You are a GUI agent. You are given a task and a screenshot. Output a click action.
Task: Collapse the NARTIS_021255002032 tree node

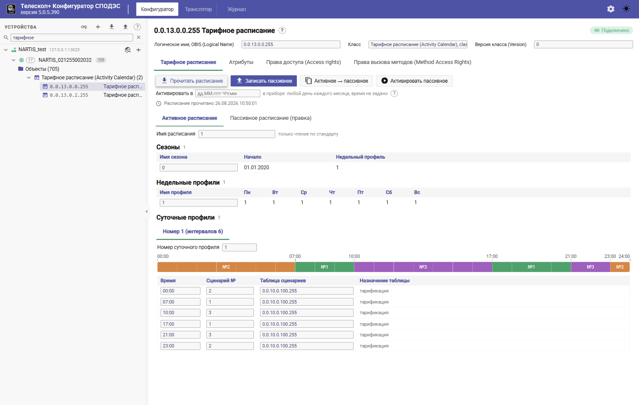[14, 60]
